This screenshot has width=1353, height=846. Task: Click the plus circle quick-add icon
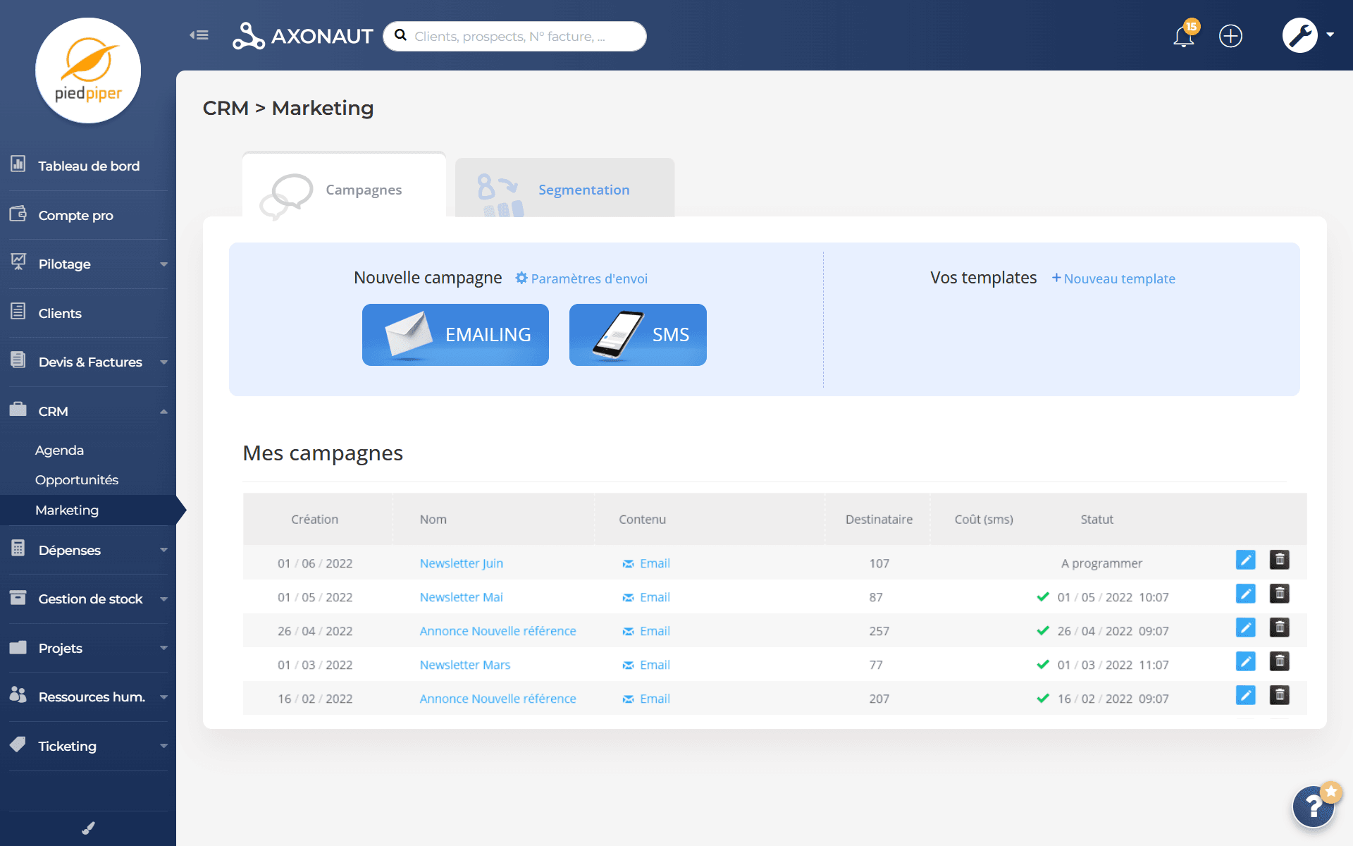[1230, 36]
